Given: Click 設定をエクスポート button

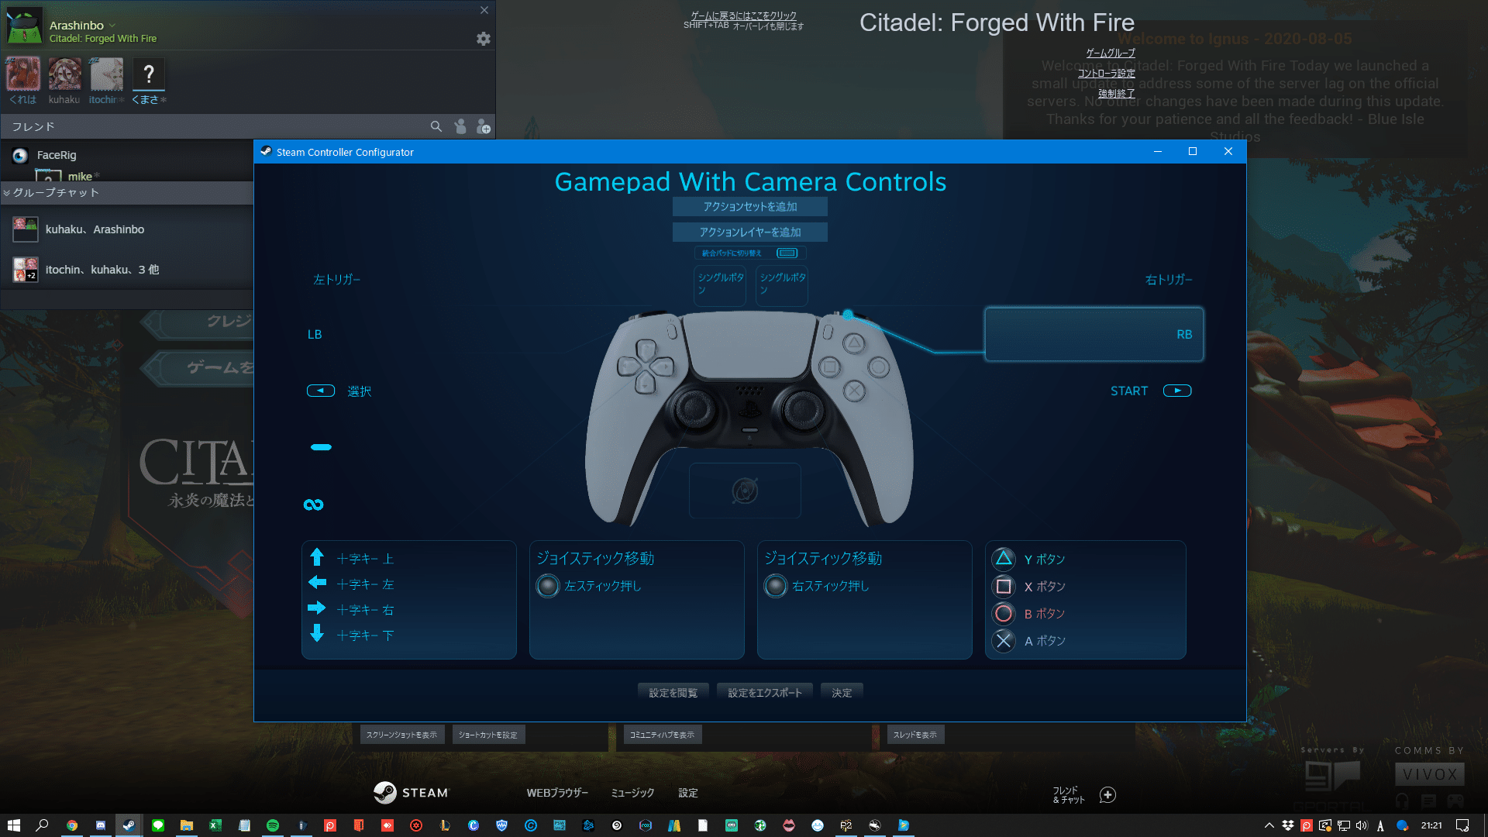Looking at the screenshot, I should tap(765, 693).
